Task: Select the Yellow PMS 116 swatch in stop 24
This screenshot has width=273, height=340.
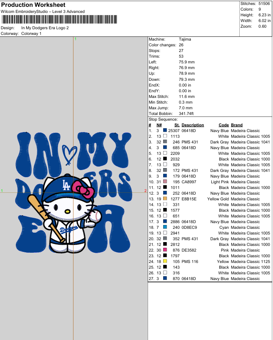Action: [165, 261]
